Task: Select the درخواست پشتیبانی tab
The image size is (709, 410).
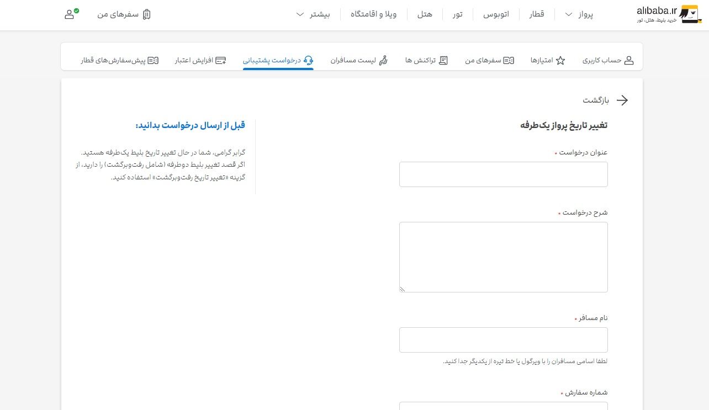Action: 278,60
